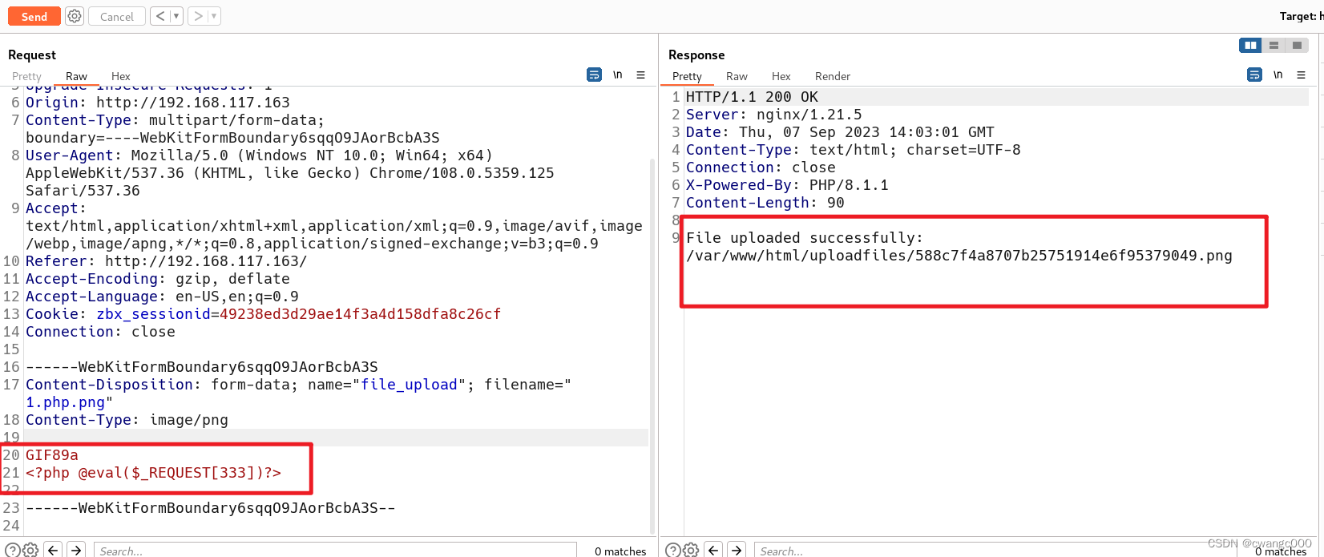Switch Request view to Pretty tab

click(x=26, y=76)
